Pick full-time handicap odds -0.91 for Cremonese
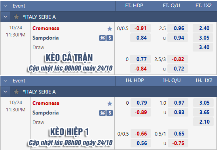218x151 pixels. pos(140,28)
